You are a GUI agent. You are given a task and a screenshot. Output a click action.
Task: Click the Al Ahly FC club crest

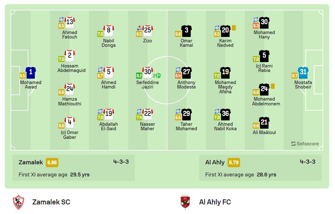tap(185, 202)
